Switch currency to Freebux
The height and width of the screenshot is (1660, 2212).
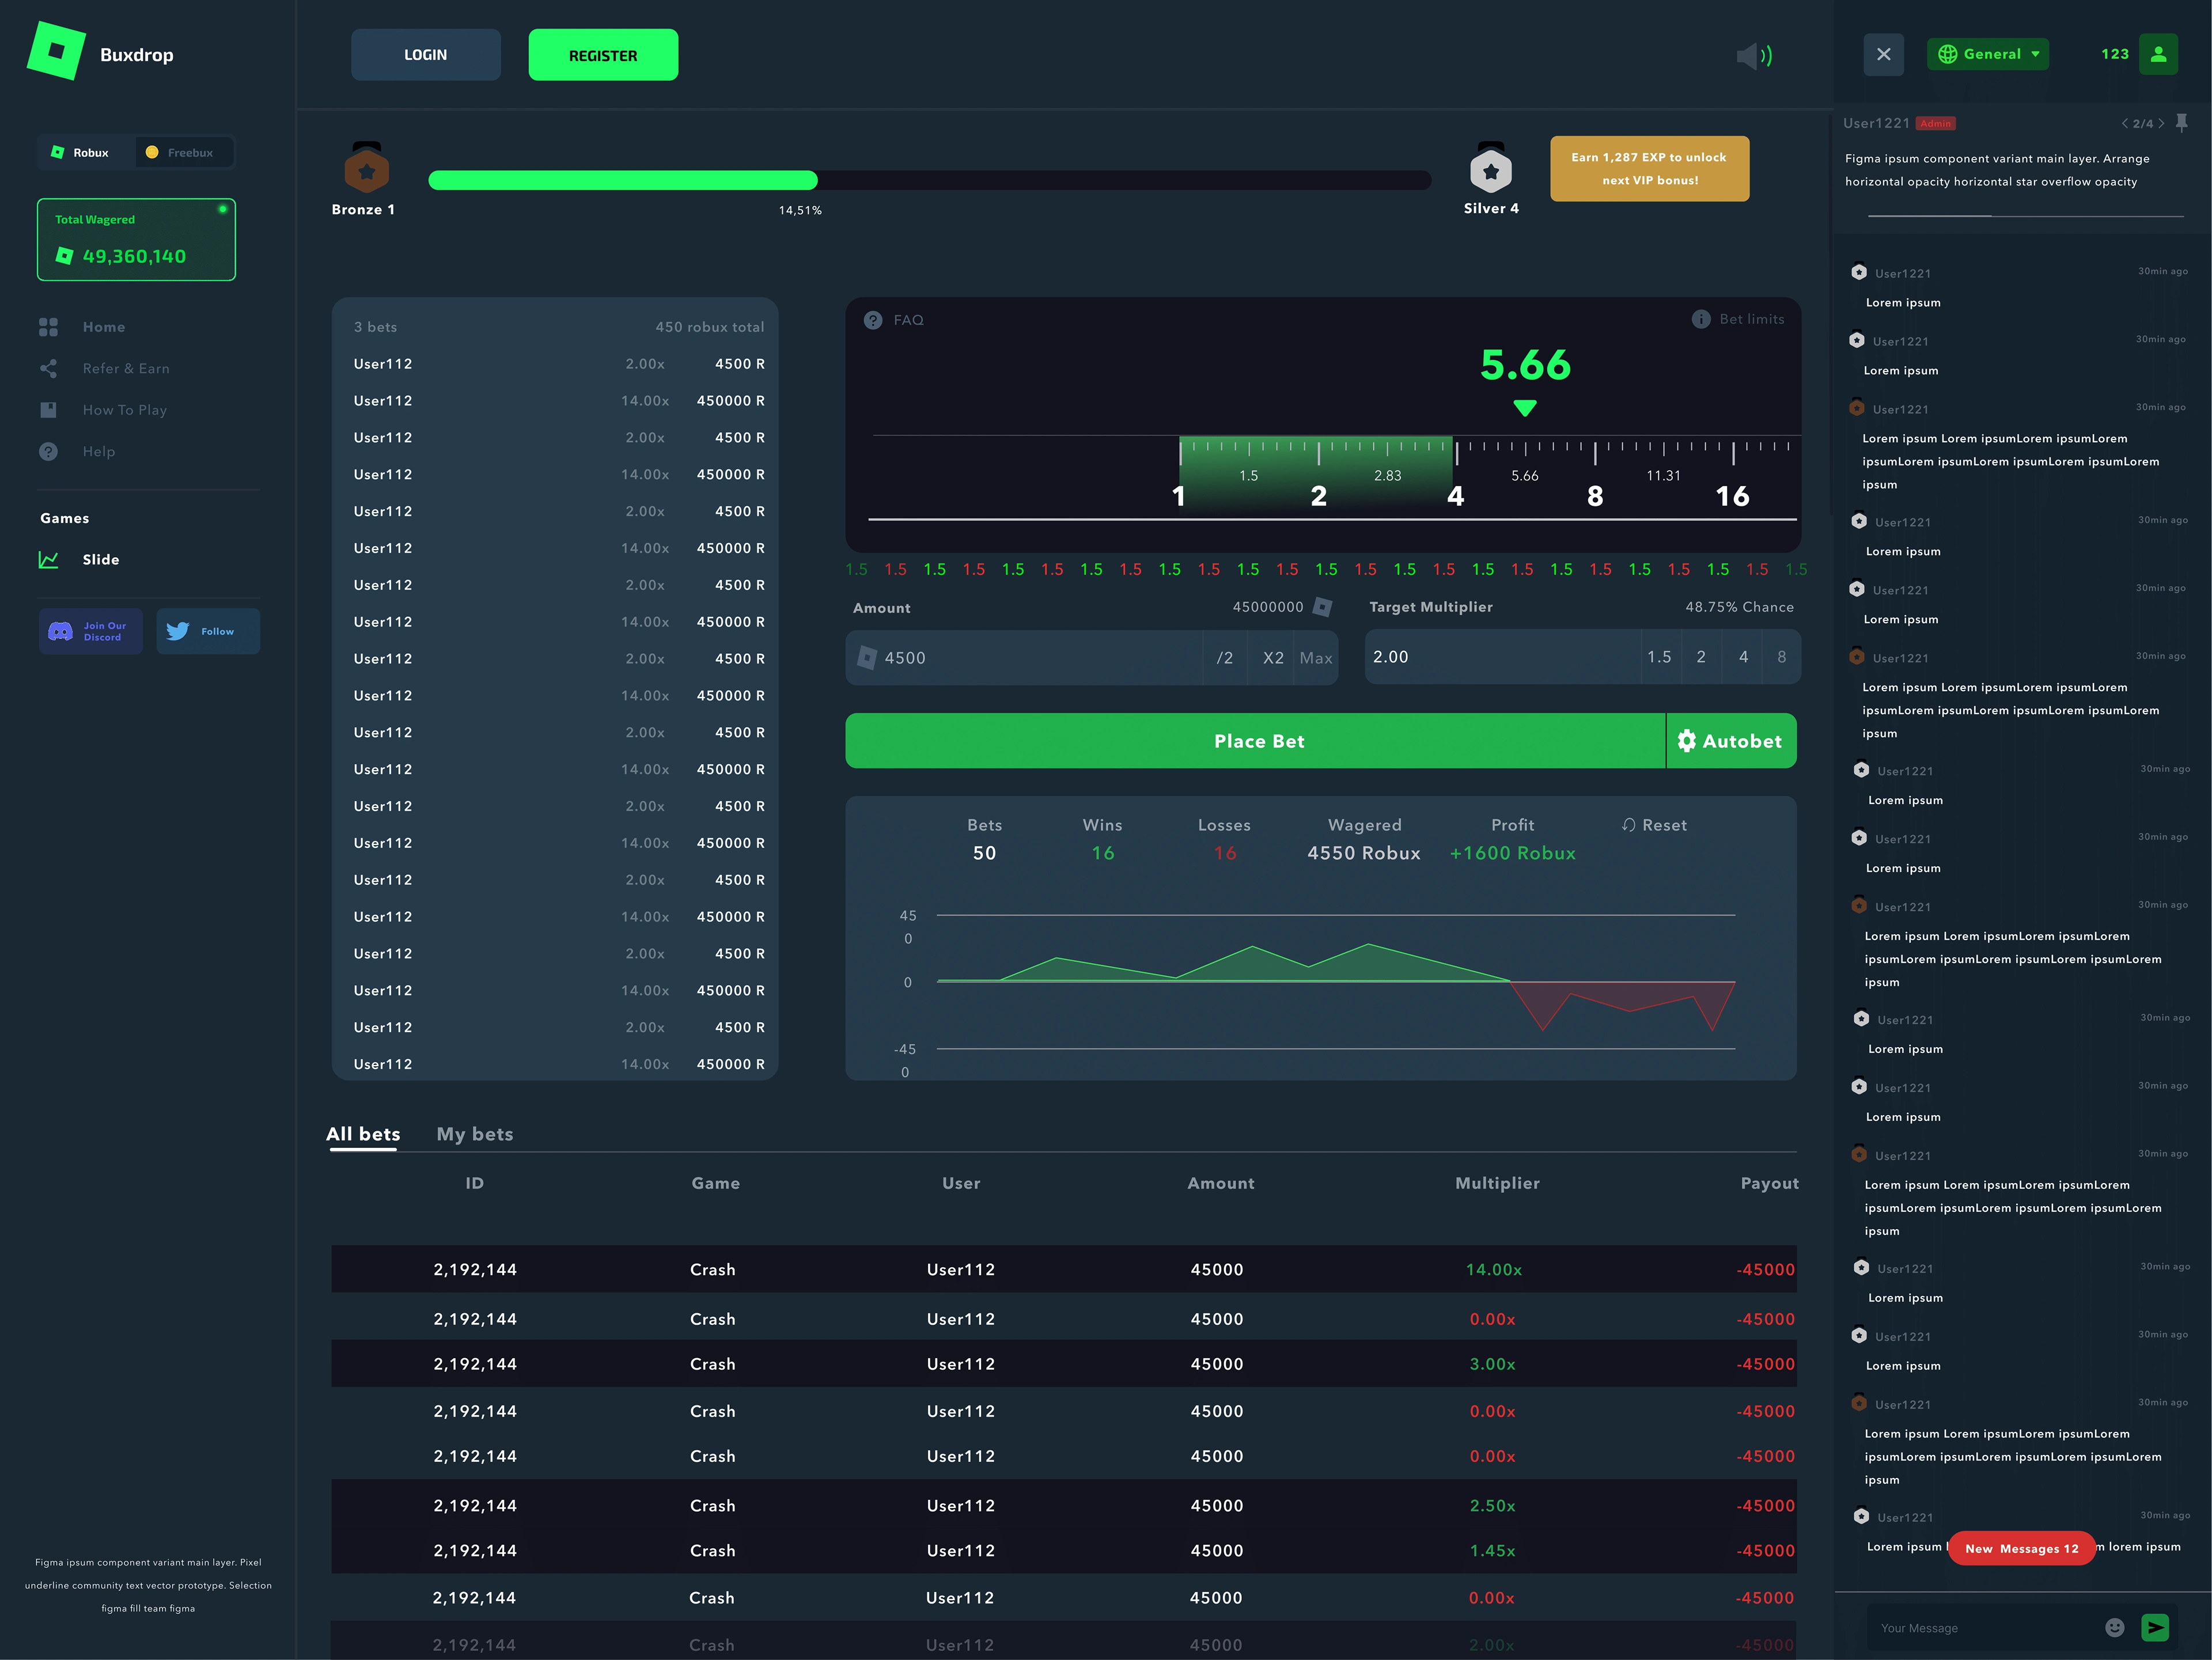click(182, 153)
